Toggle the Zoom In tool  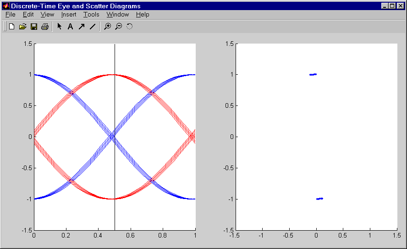click(x=107, y=27)
